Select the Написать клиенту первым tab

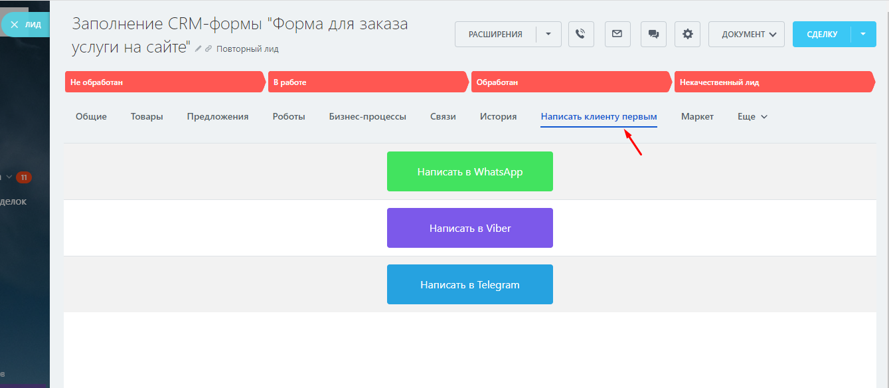(x=599, y=116)
